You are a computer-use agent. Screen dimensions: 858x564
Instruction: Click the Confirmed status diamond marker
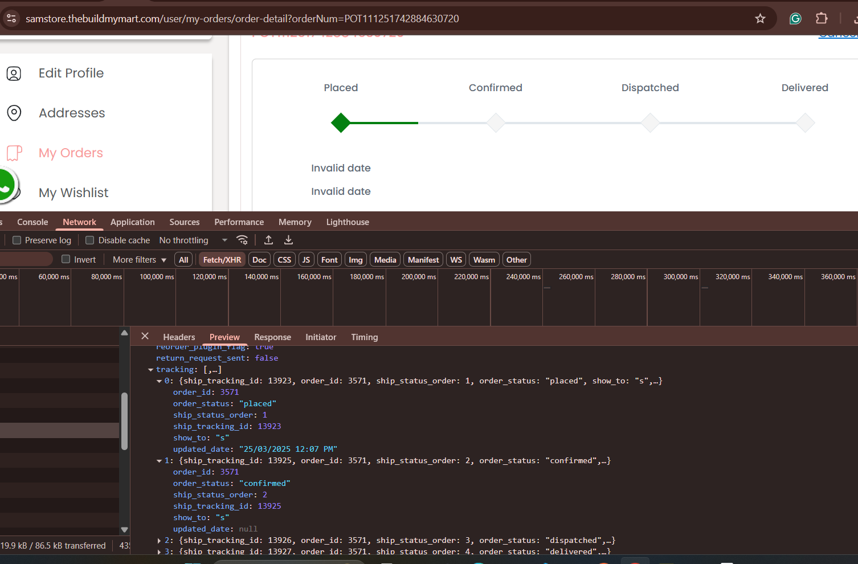tap(496, 122)
